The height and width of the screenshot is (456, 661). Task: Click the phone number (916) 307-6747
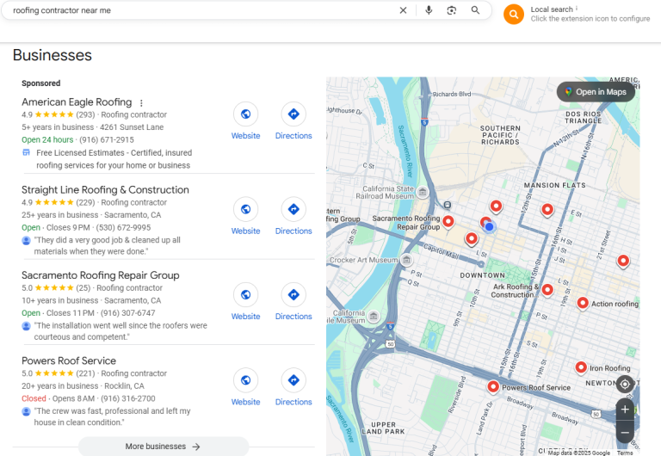pos(127,313)
